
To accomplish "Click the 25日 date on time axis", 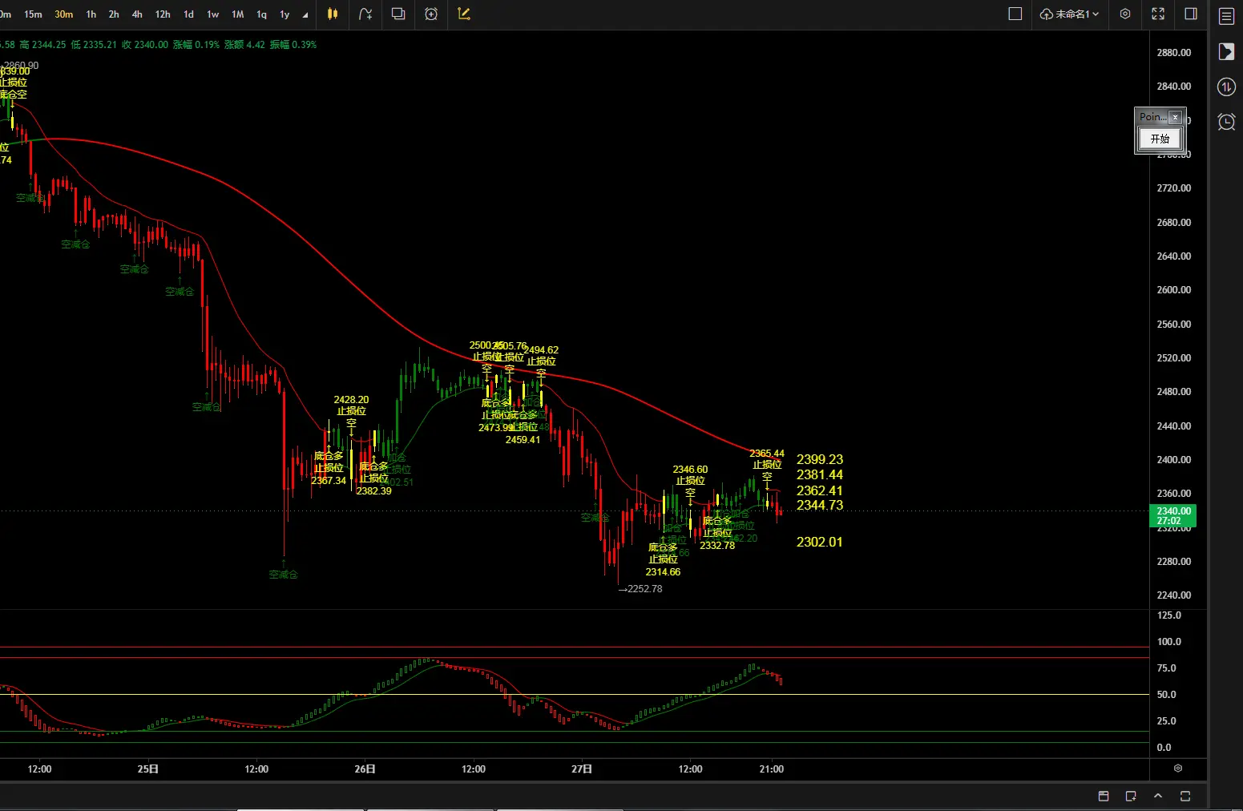I will point(148,769).
